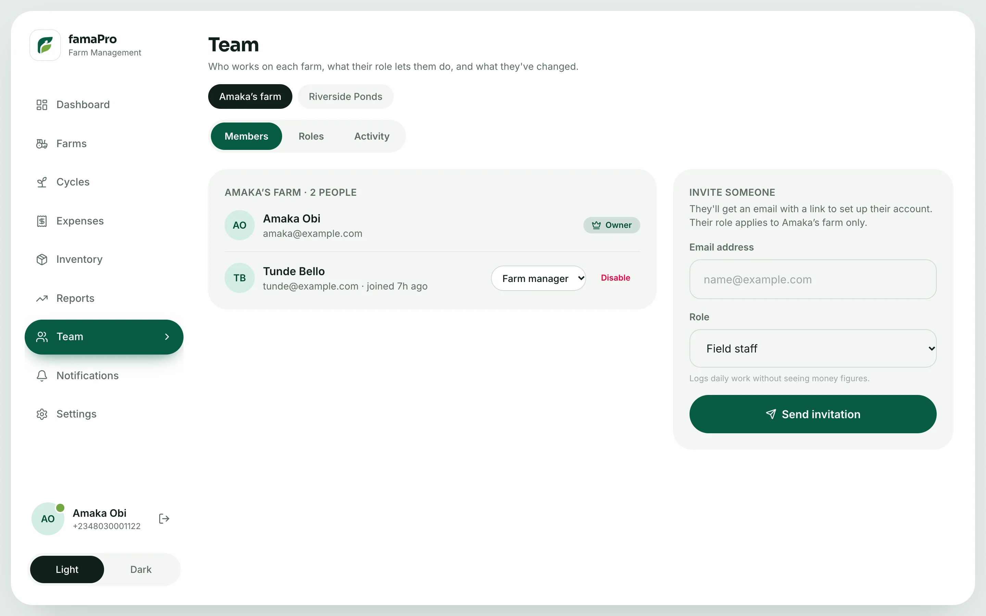Open Tunde Bello's Farm manager role dropdown
Image resolution: width=986 pixels, height=616 pixels.
(x=538, y=278)
